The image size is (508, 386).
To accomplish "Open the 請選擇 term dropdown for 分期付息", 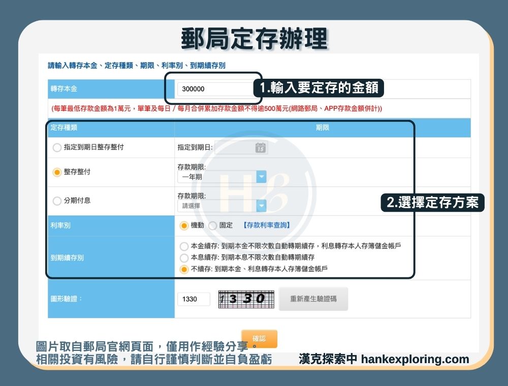I will (222, 206).
